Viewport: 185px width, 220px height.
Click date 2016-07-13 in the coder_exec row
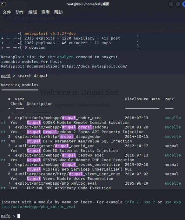coord(136,118)
